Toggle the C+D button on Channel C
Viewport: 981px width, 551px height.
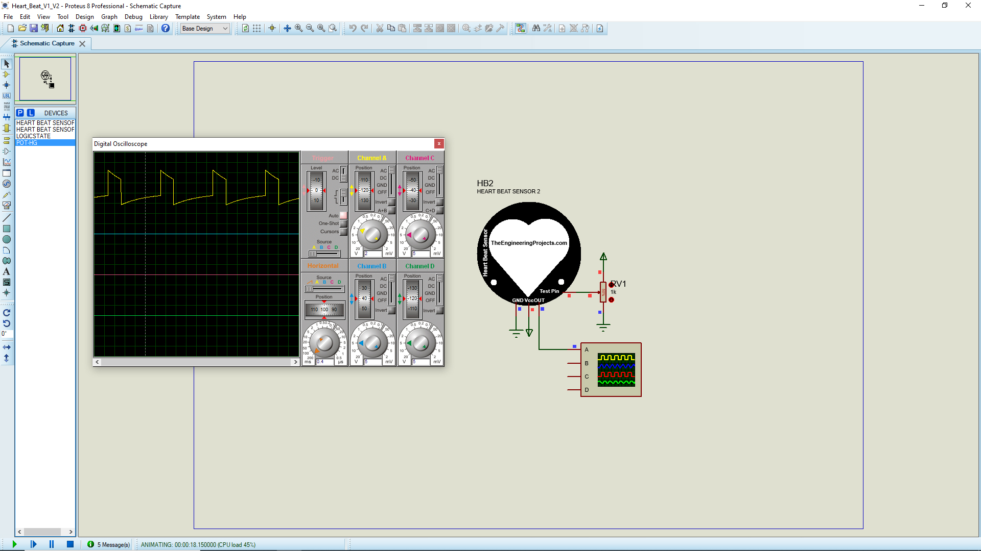tap(439, 210)
